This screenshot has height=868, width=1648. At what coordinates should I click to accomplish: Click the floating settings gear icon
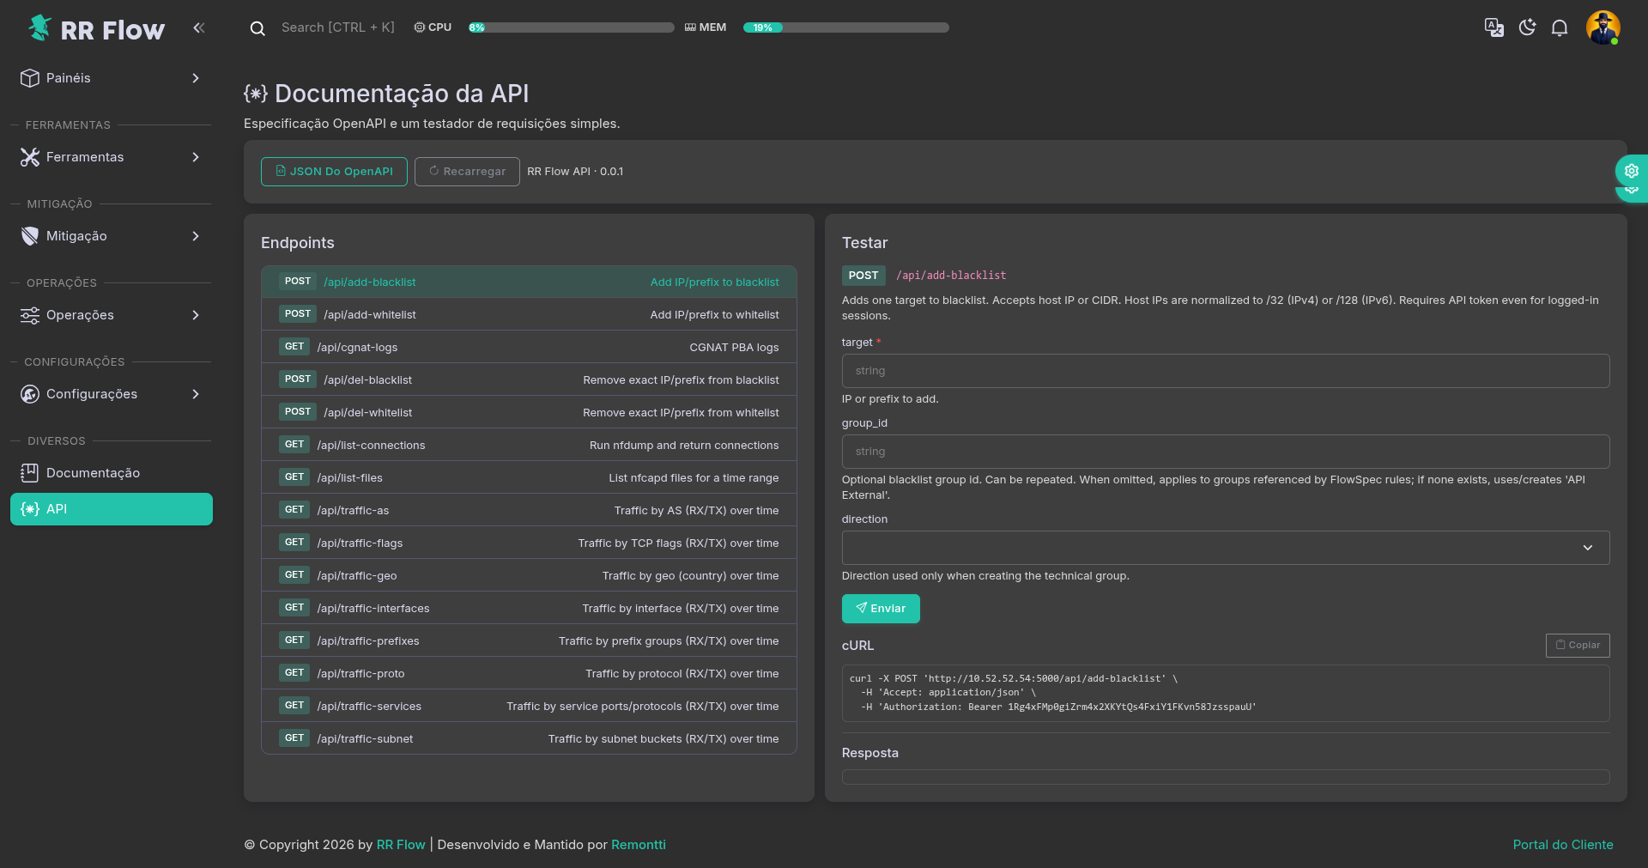(1631, 171)
